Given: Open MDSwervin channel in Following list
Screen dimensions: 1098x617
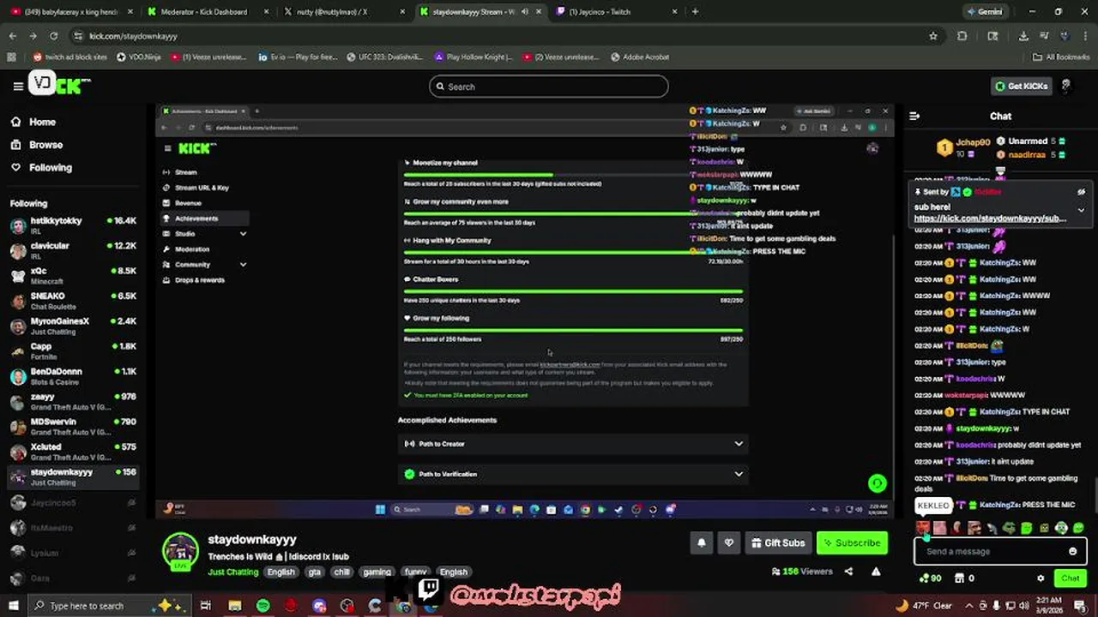Looking at the screenshot, I should (x=73, y=427).
